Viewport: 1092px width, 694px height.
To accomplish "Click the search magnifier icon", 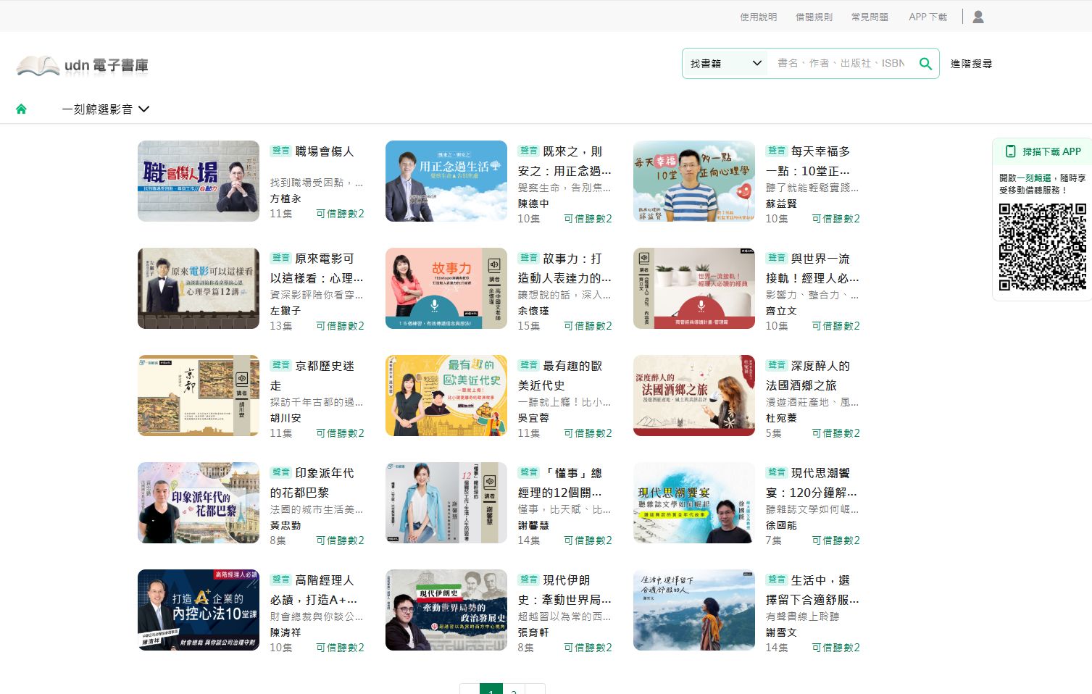I will [x=925, y=64].
